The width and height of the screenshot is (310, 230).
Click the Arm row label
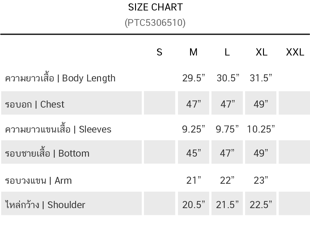[38, 180]
